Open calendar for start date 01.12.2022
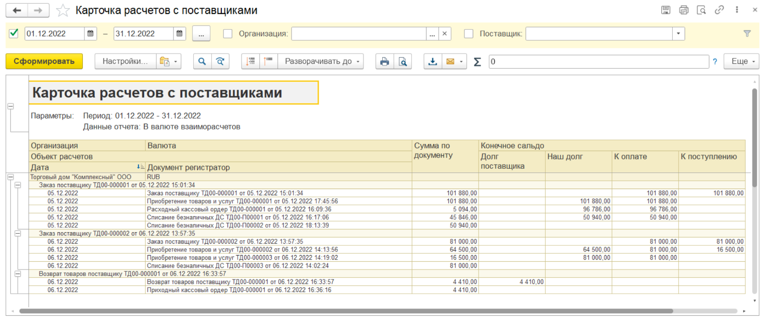Viewport: 768px width, 321px height. 91,34
